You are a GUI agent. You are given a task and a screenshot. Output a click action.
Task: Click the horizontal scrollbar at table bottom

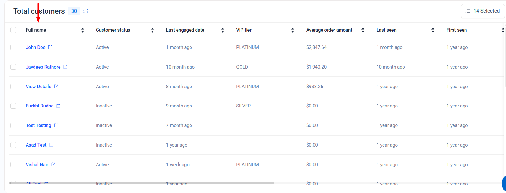pyautogui.click(x=142, y=183)
